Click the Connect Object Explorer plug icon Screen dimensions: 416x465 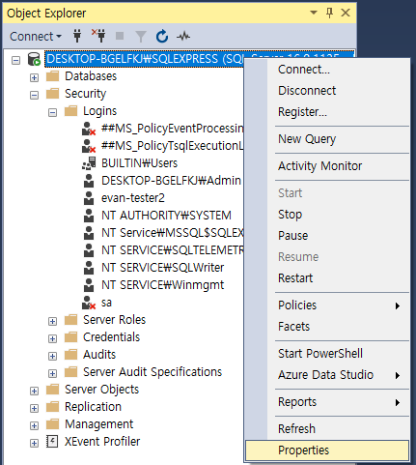(77, 36)
